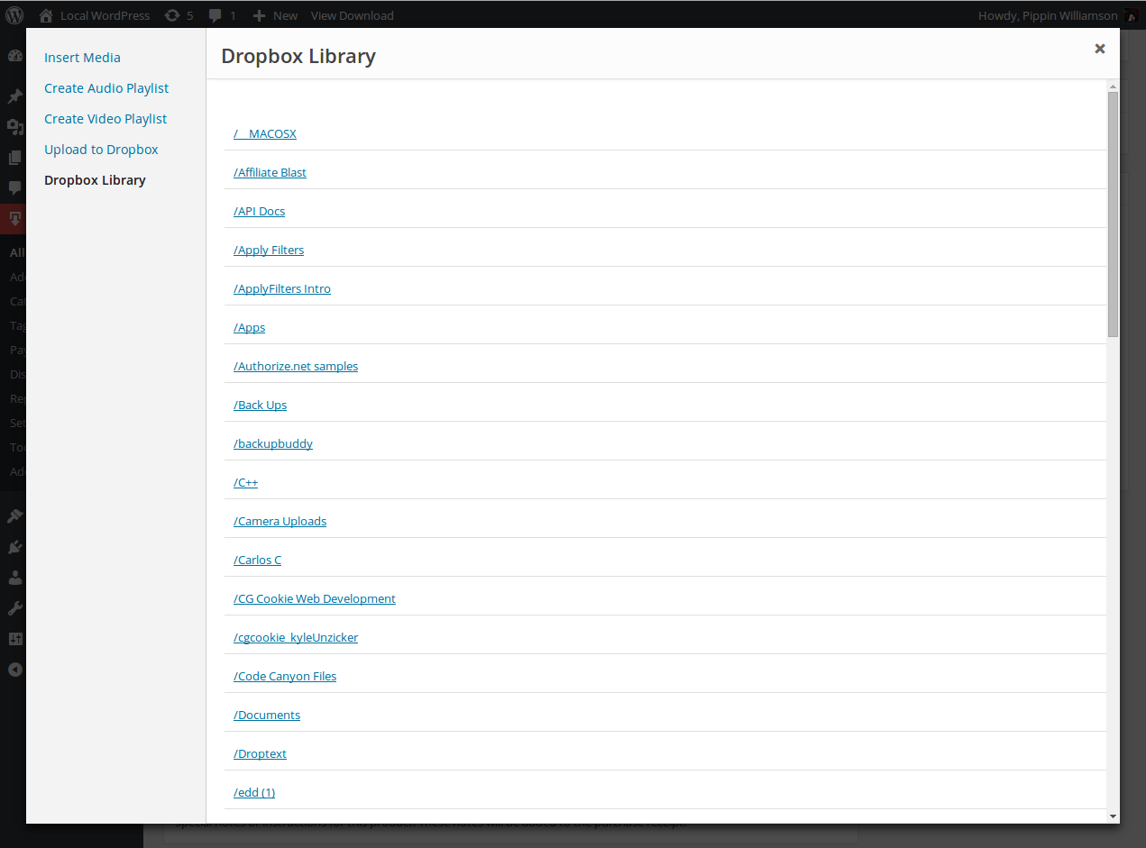Browse the /Documents folder
This screenshot has height=848, width=1146.
click(x=267, y=715)
